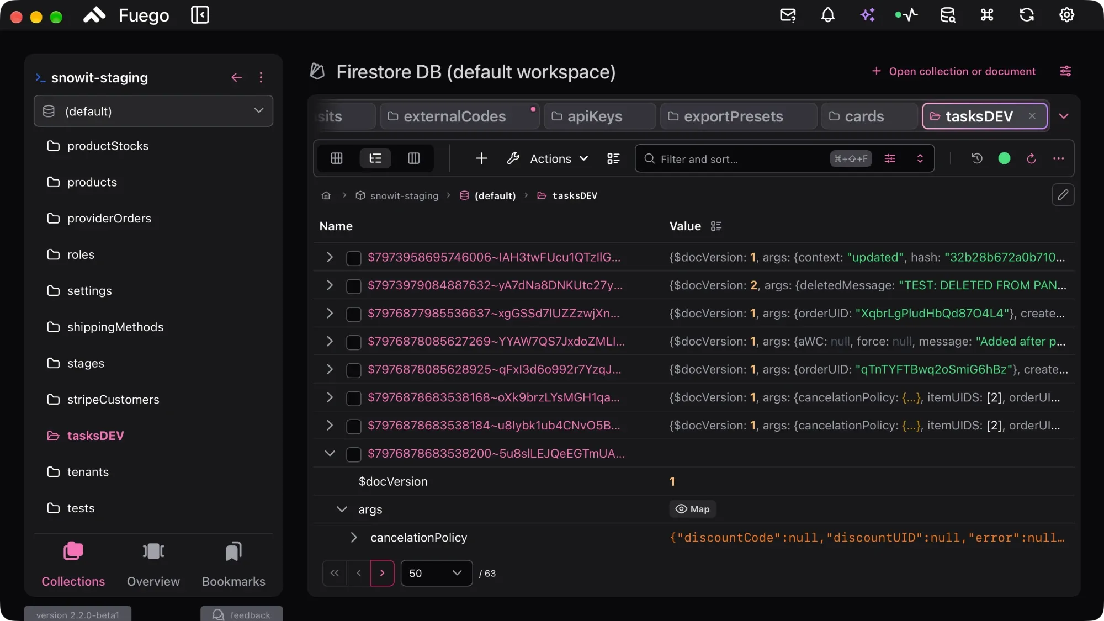Open the mail inbox icon in the title bar
Screen dimensions: 1104x621
tap(788, 15)
